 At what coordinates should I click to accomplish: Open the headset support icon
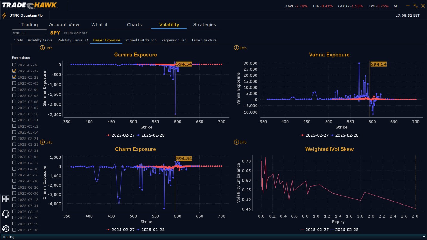coord(6,214)
